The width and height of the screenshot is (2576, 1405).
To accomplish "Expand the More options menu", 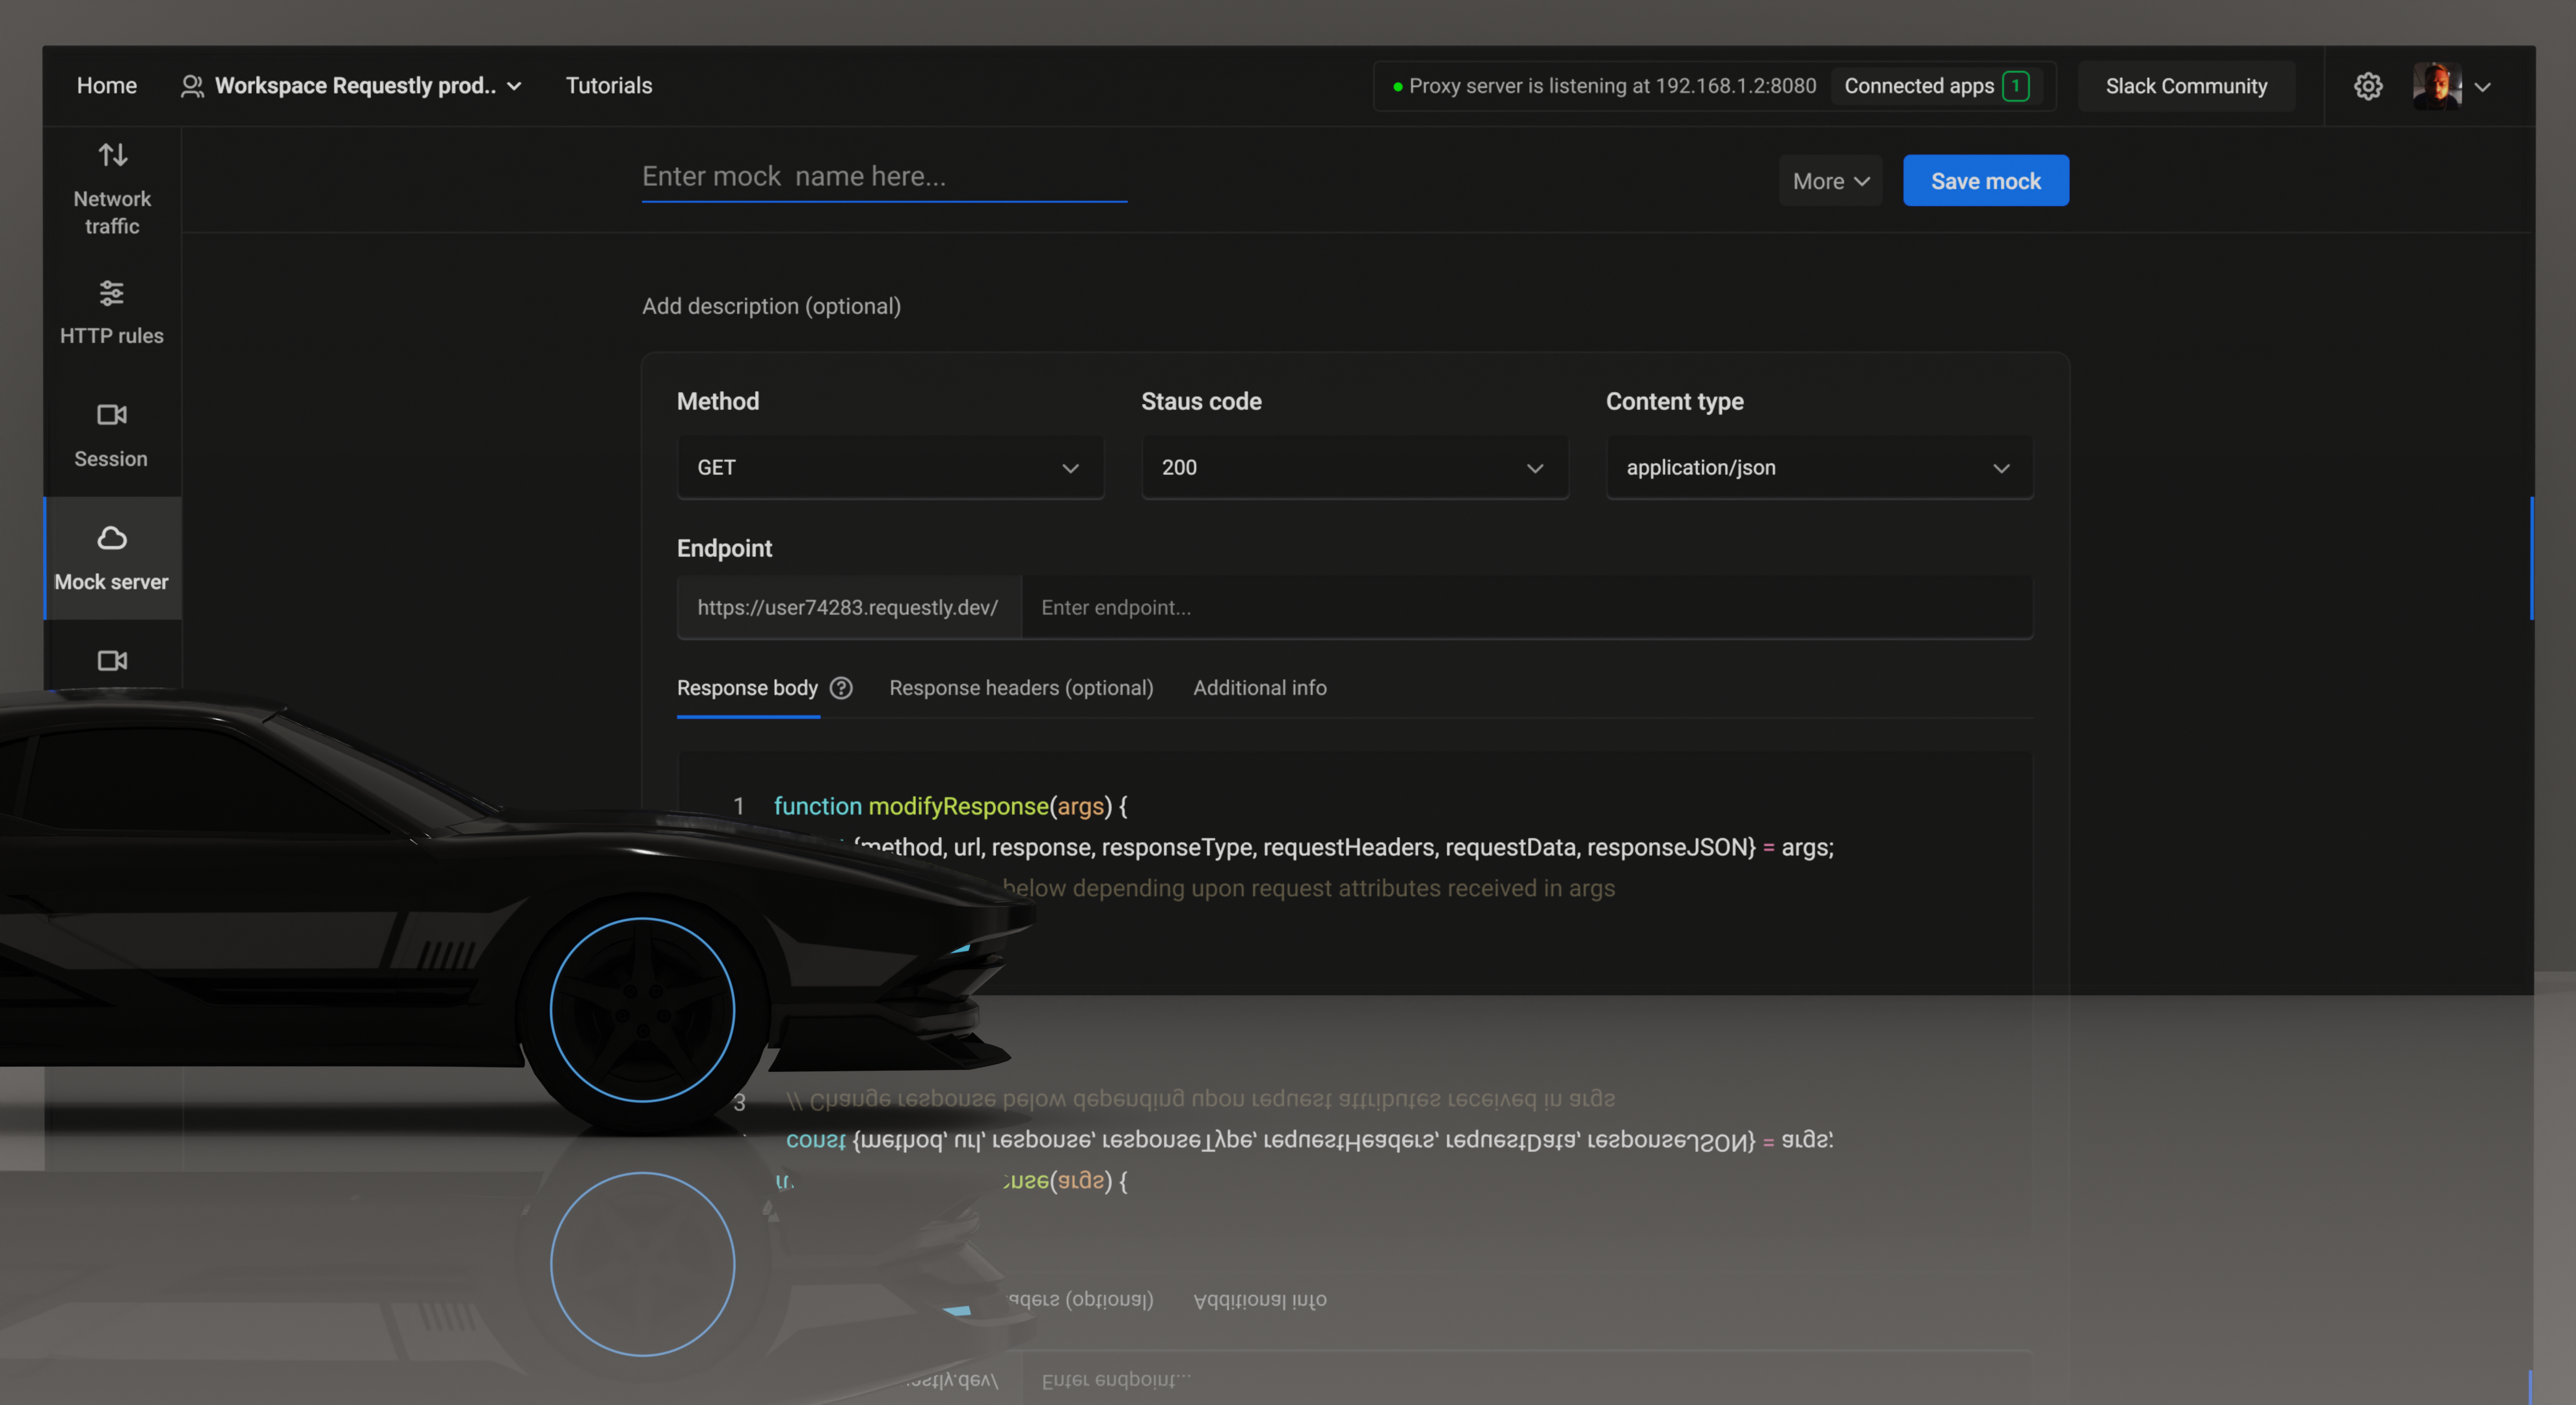I will click(1829, 180).
